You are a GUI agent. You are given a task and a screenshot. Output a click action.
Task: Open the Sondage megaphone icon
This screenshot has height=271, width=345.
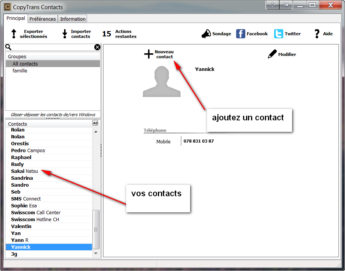(206, 34)
